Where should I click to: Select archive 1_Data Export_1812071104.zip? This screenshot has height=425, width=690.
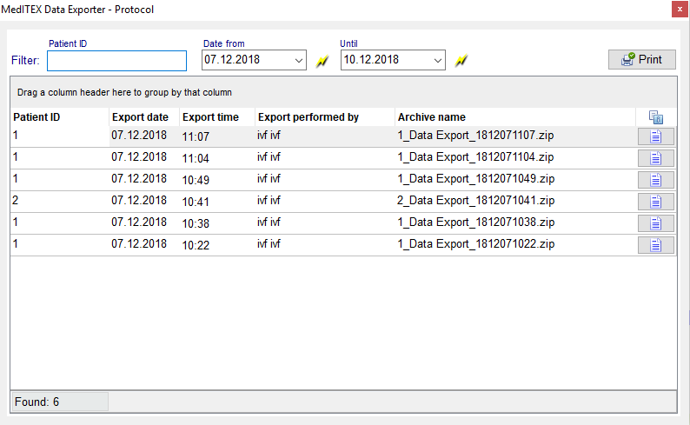(x=475, y=157)
